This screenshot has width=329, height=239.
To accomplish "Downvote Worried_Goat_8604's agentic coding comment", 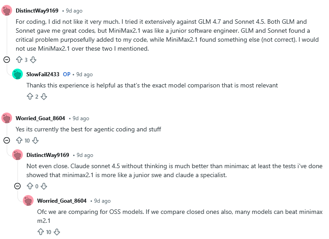I will click(35, 140).
